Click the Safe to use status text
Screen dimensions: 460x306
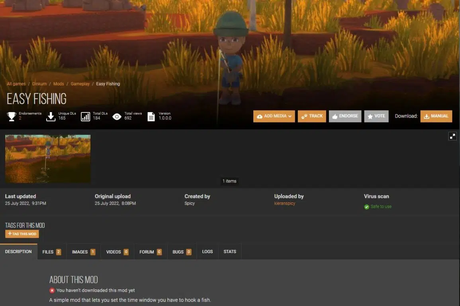[x=381, y=206]
